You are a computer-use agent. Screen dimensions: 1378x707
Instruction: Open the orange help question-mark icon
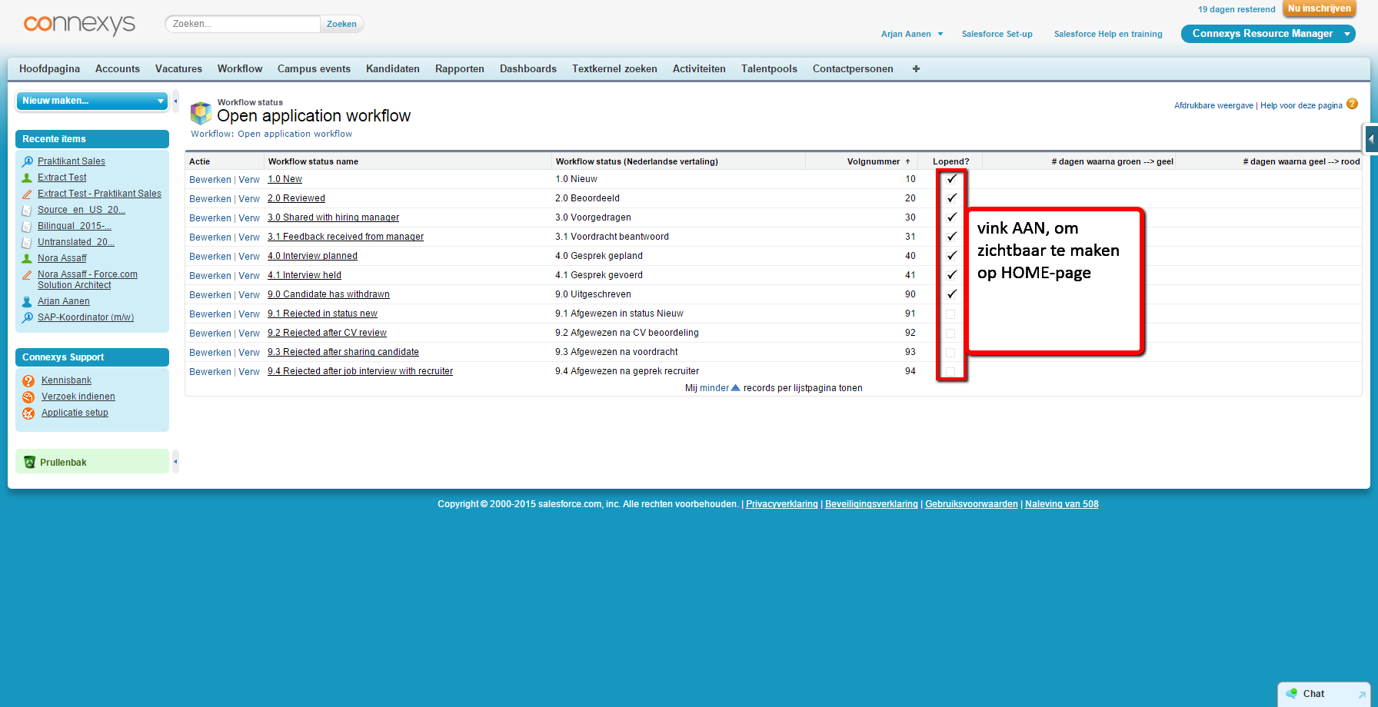coord(1353,105)
